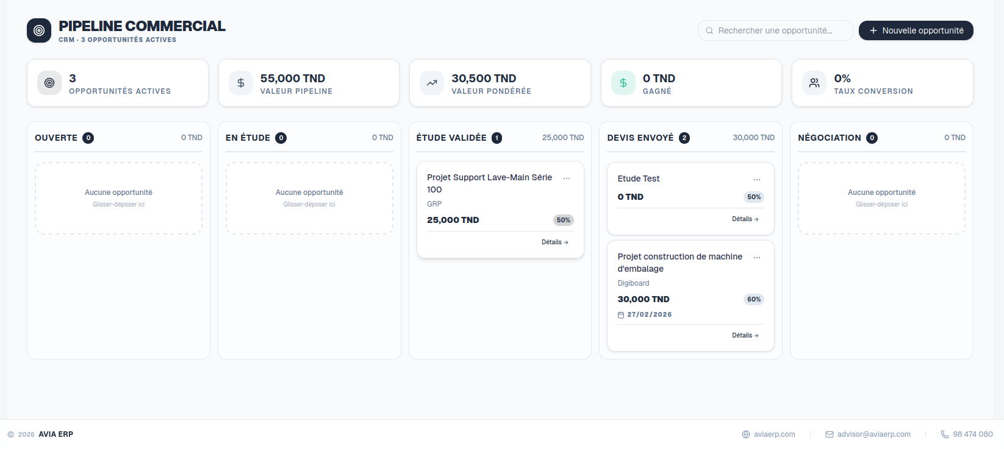
Task: Select the En Étude column header
Action: [x=246, y=138]
